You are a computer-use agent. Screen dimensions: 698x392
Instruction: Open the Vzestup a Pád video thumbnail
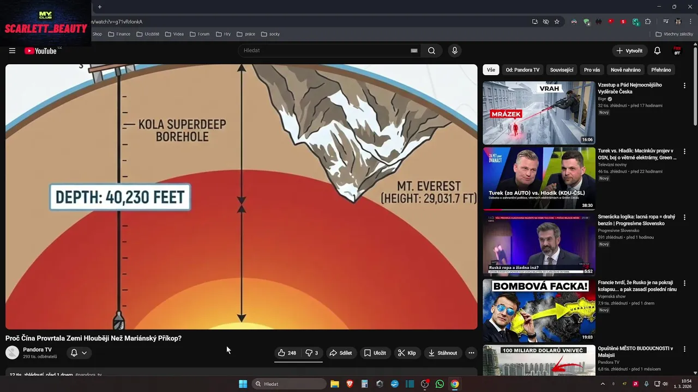pos(539,113)
